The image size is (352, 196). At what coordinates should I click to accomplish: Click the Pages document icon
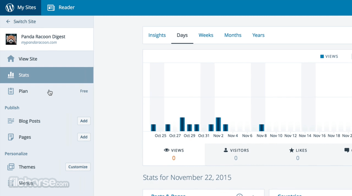point(11,137)
